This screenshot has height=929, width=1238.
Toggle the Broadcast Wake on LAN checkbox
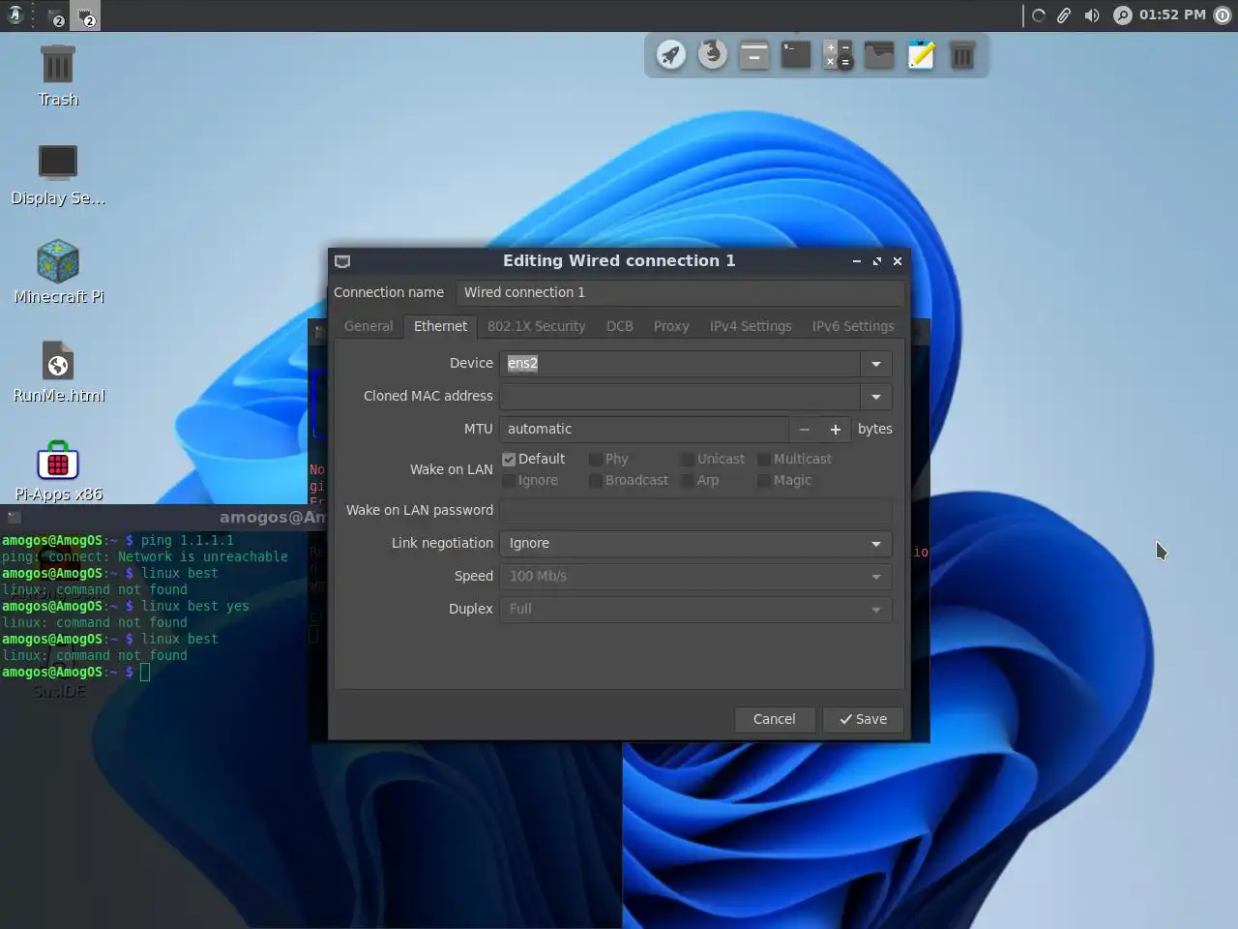(x=596, y=480)
